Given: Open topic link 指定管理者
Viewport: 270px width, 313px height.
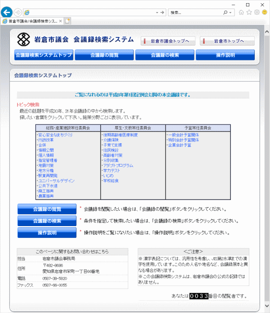Looking at the screenshot, I should point(48,160).
